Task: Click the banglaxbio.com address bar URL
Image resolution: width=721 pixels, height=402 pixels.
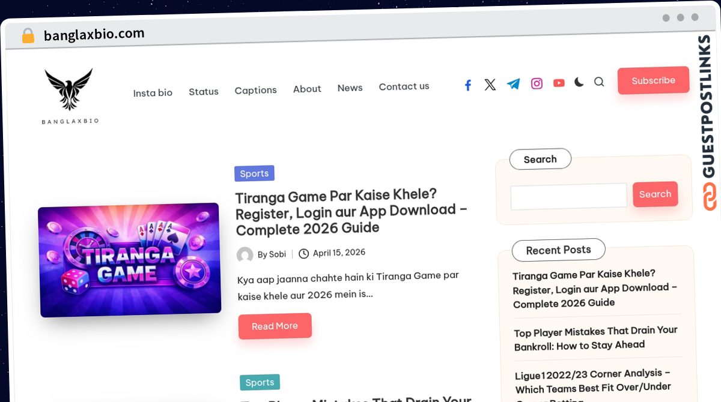Action: (x=94, y=34)
